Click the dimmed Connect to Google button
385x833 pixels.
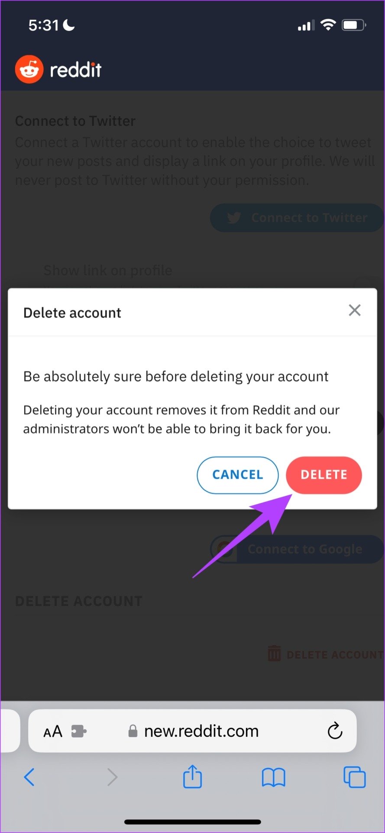(297, 549)
